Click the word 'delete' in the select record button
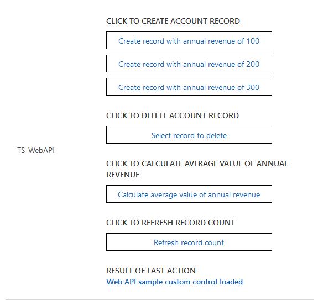Viewport: 318px width, 301px height. click(216, 135)
